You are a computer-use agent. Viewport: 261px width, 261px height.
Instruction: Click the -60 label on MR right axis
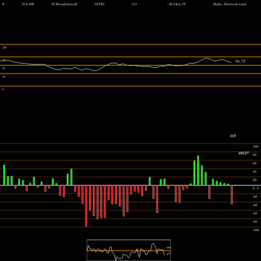point(255,213)
